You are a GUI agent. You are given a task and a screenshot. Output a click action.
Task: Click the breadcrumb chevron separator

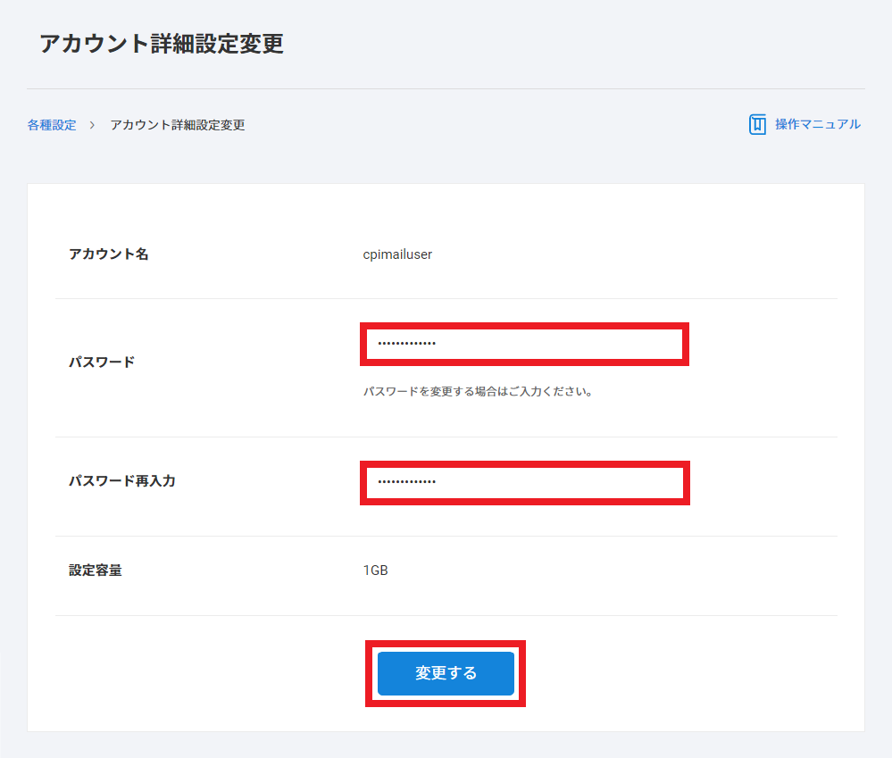(92, 125)
